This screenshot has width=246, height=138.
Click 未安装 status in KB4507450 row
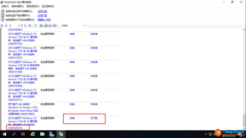(x=94, y=34)
